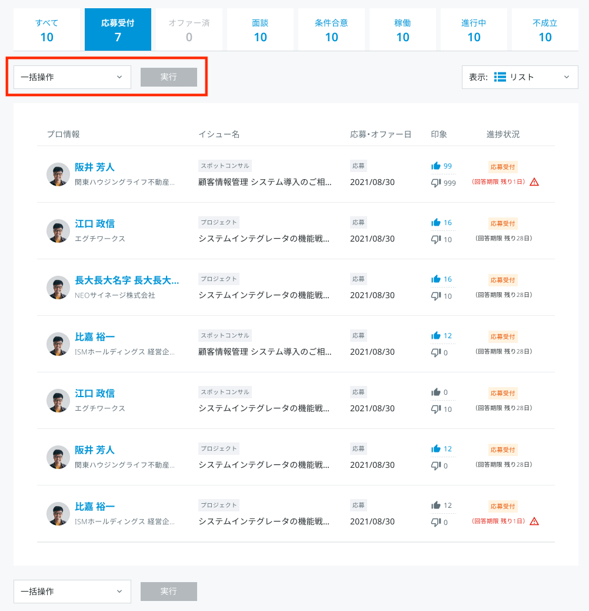The width and height of the screenshot is (589, 611).
Task: Click thumbs-down icon in second row 江口 政信
Action: 436,239
